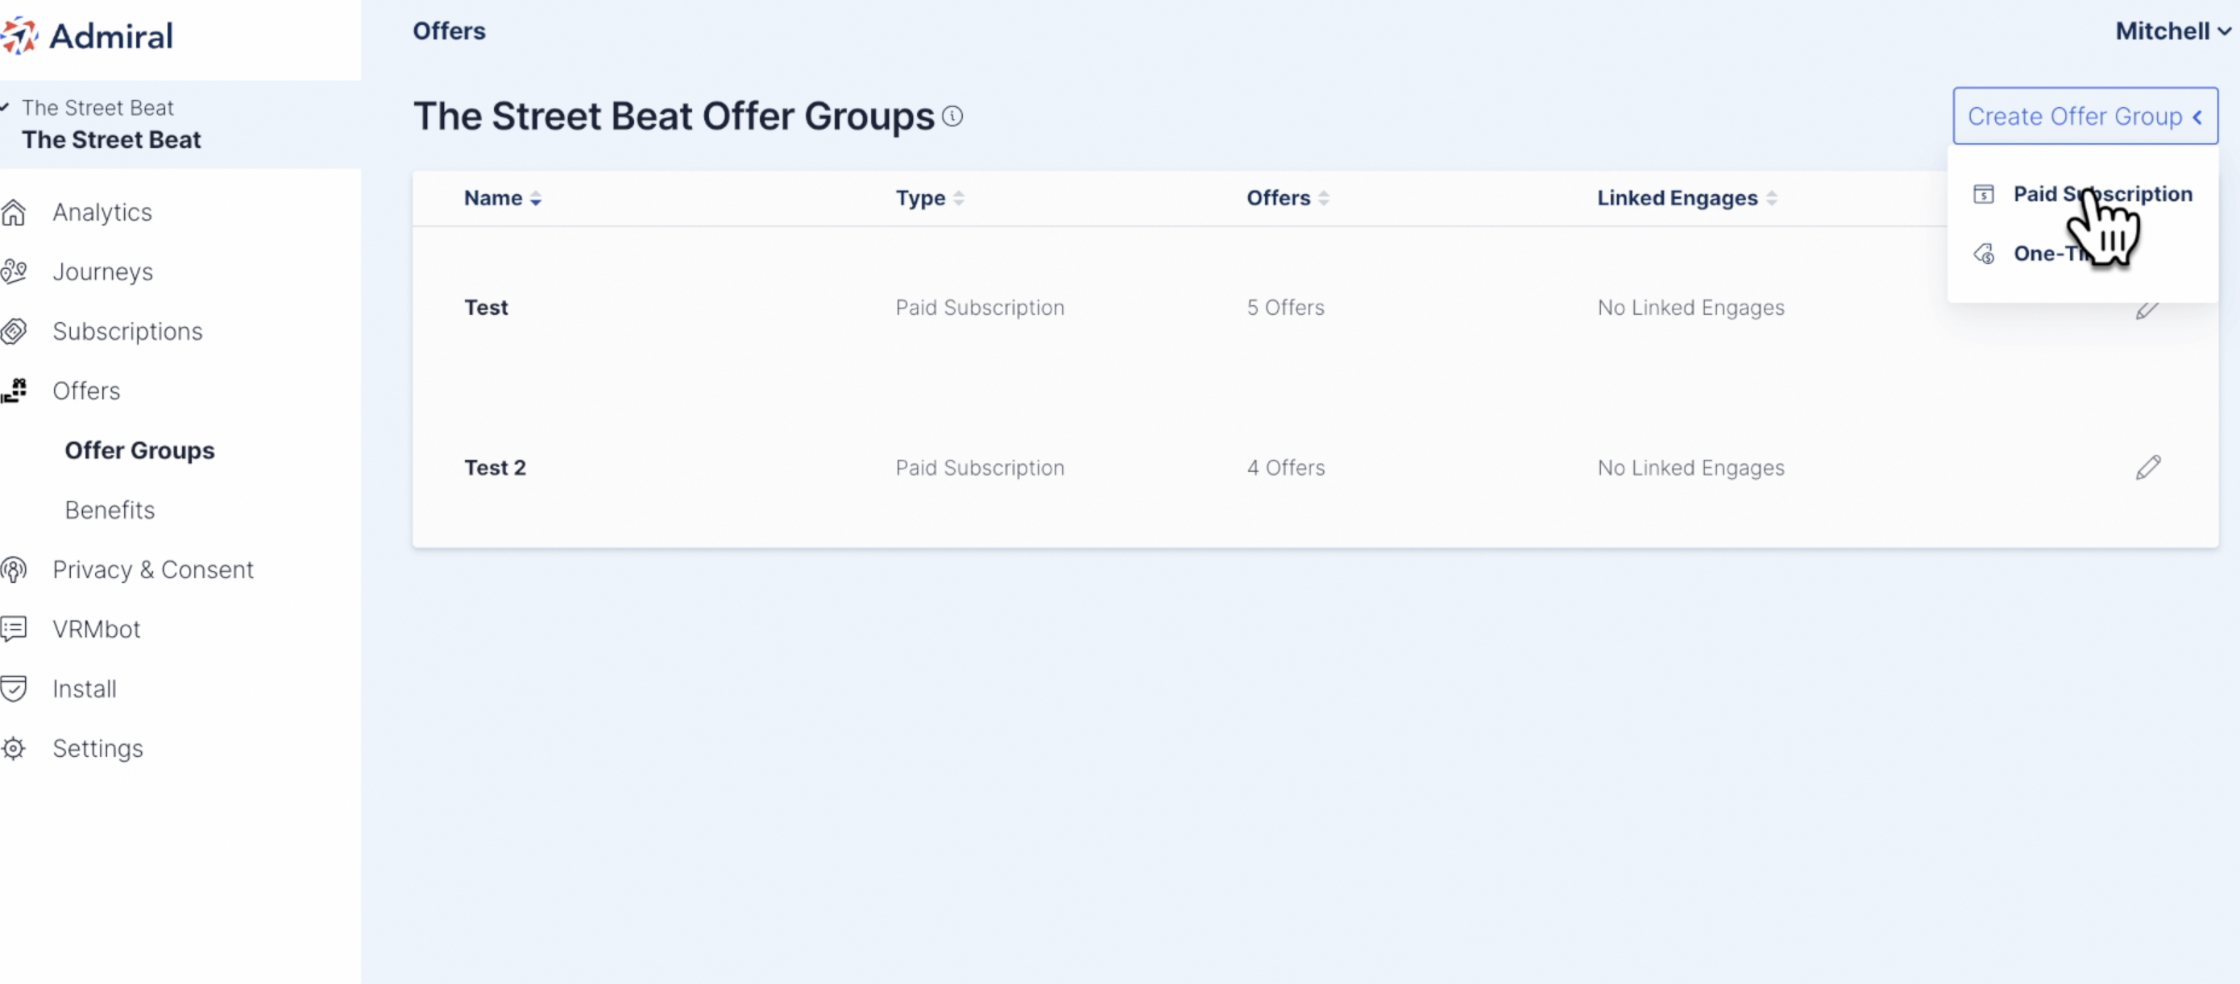The width and height of the screenshot is (2240, 984).
Task: Open Analytics via its house icon
Action: [14, 212]
